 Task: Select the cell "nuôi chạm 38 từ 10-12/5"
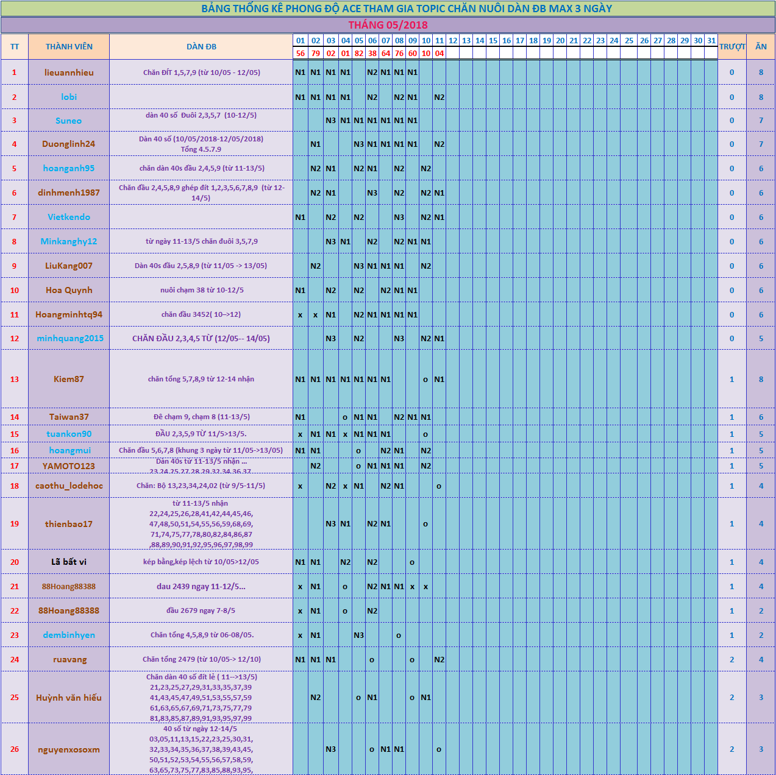[x=201, y=290]
